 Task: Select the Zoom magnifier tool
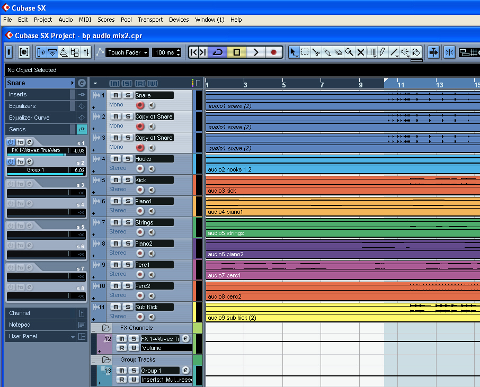point(349,52)
